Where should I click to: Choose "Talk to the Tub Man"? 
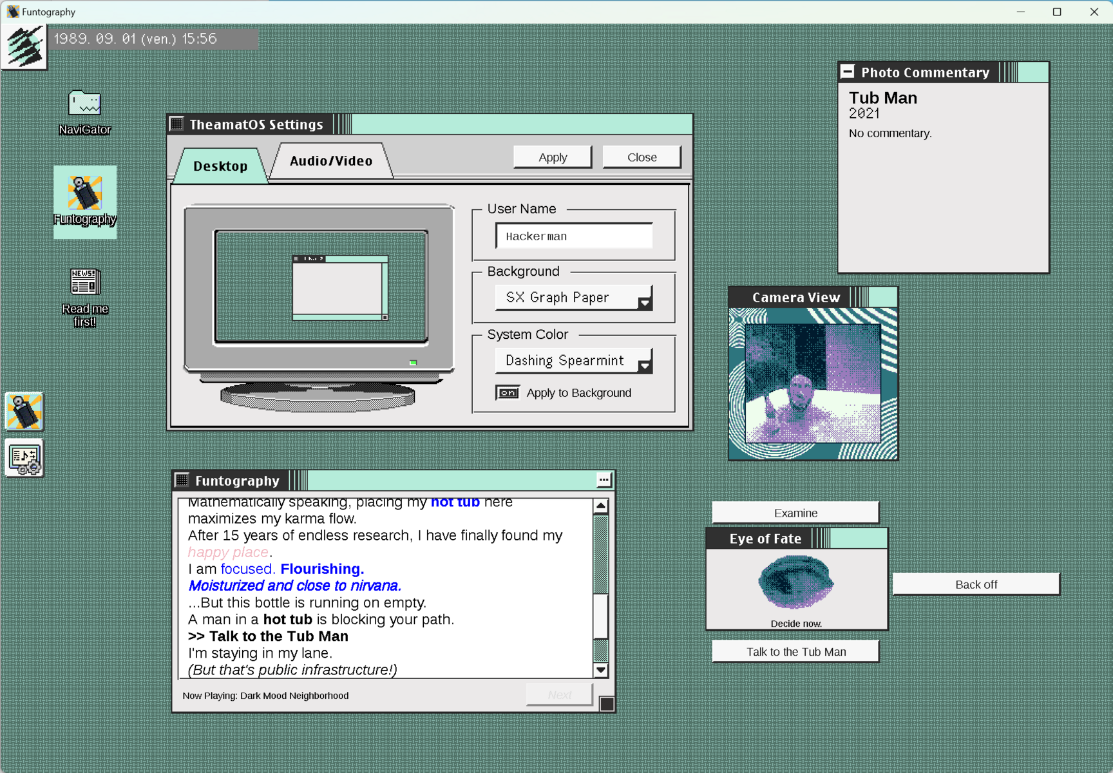(795, 651)
